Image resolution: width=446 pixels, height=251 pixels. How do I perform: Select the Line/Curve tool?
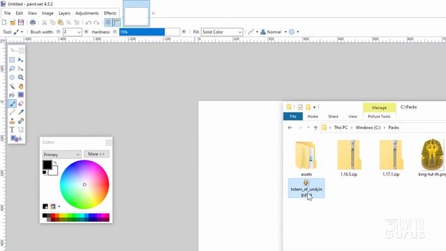(21, 130)
